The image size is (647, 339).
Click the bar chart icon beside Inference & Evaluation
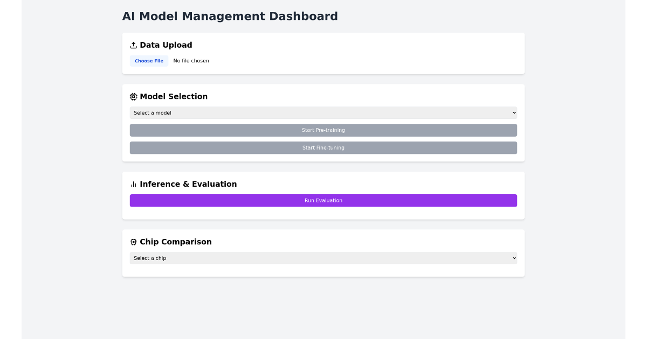point(133,184)
